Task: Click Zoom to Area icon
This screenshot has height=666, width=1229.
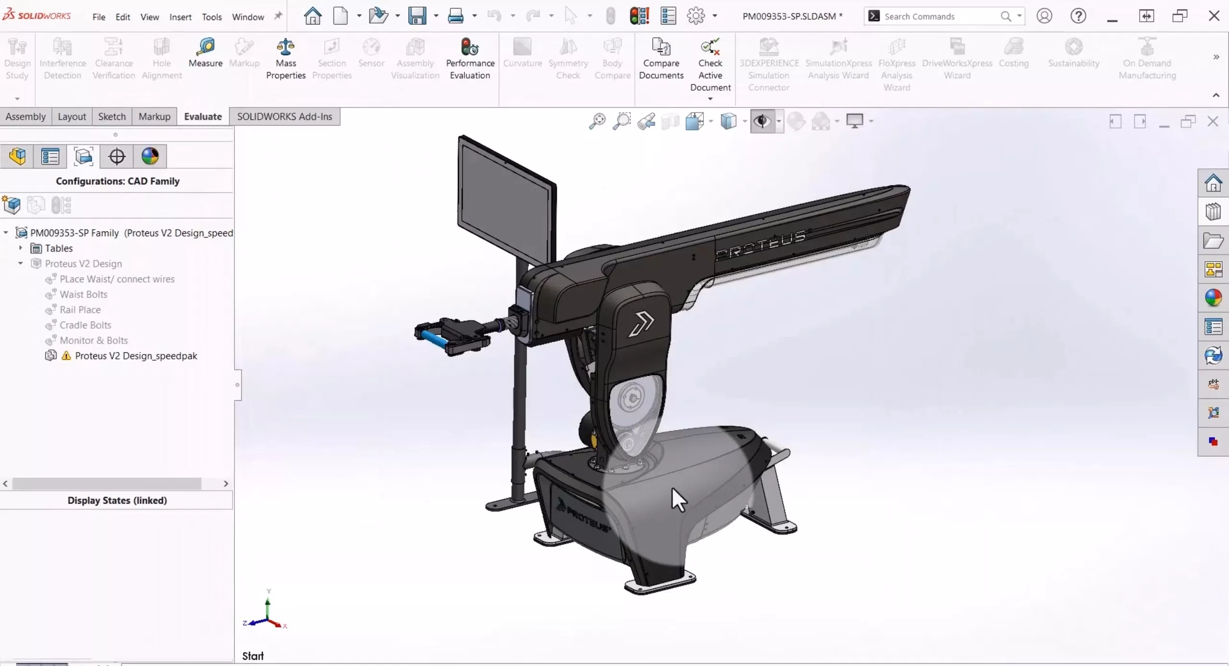Action: pyautogui.click(x=621, y=121)
